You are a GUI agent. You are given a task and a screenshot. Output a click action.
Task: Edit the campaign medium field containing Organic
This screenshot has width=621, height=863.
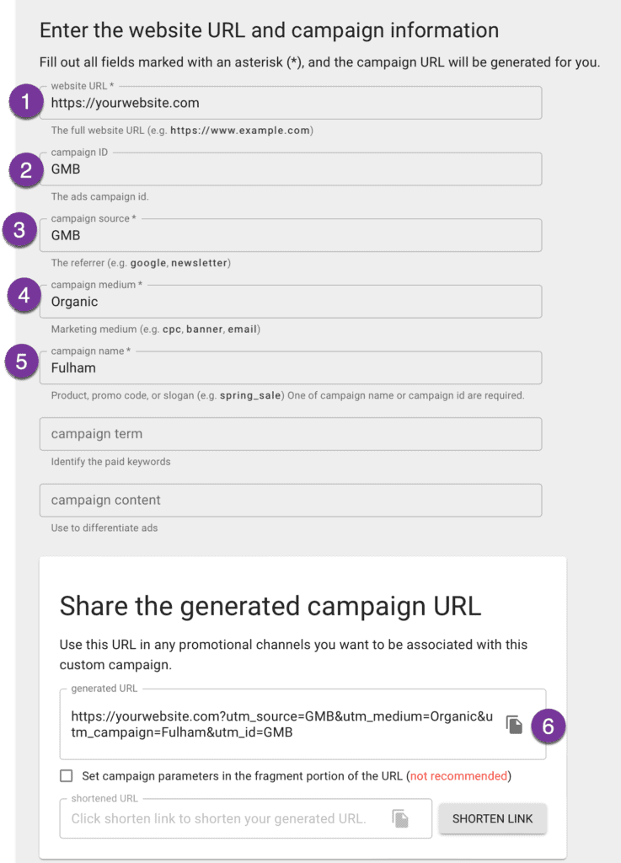pos(291,302)
